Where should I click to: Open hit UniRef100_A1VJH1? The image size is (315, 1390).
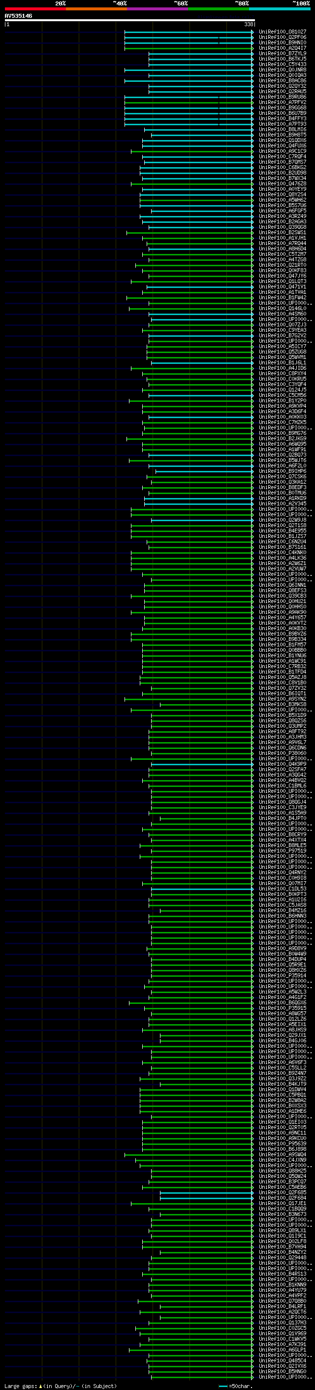283,238
